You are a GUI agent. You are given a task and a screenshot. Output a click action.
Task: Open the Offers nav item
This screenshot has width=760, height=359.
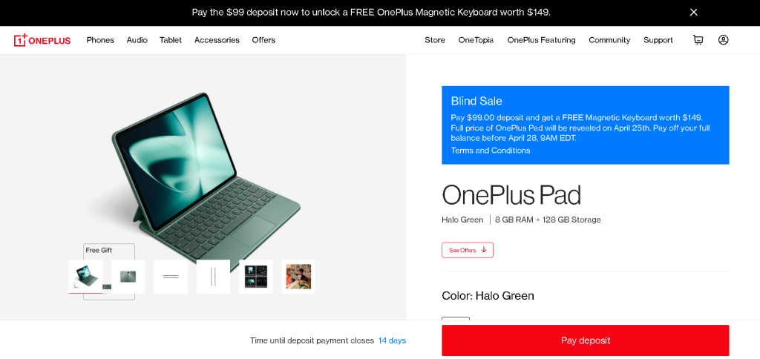[x=263, y=40]
